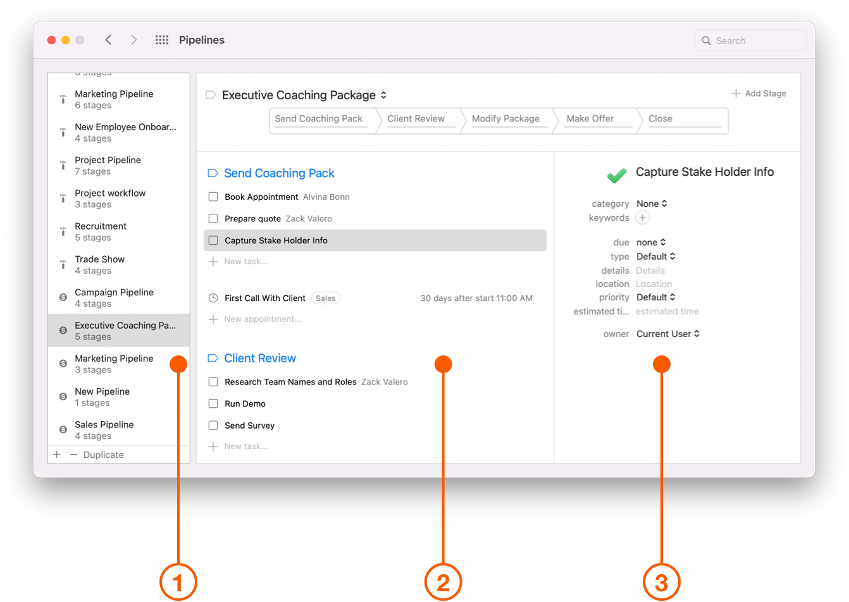Check the Send Survey checkbox
Image resolution: width=849 pixels, height=602 pixels.
tap(213, 425)
